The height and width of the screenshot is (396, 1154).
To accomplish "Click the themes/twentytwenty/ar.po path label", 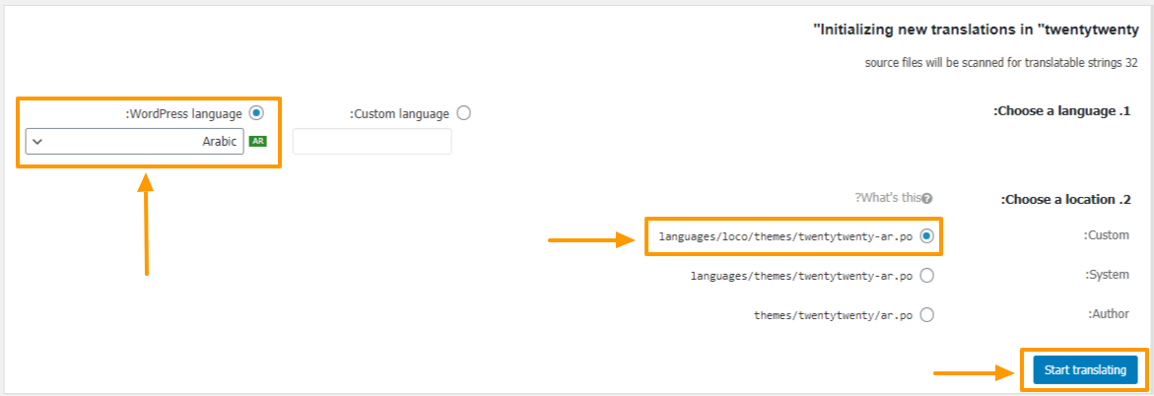I will tap(832, 315).
